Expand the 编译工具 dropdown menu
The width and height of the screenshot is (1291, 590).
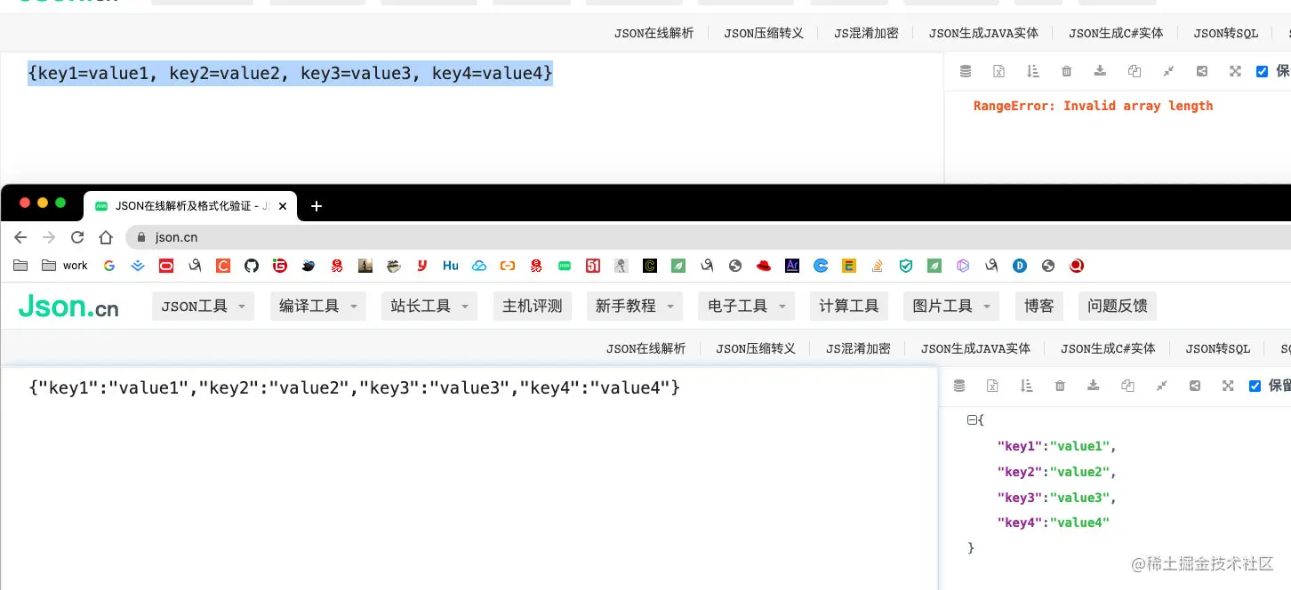317,306
